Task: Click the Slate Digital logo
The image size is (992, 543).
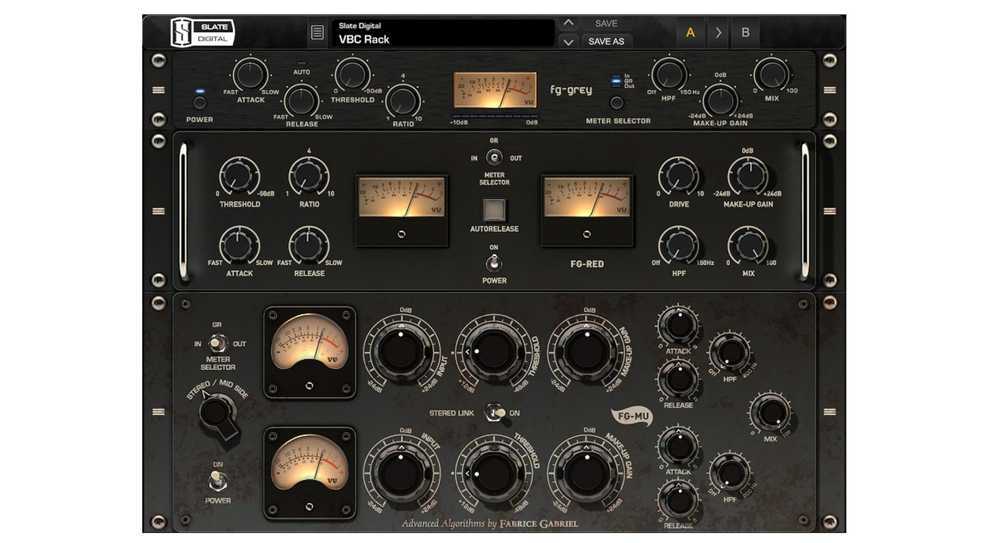Action: (202, 33)
